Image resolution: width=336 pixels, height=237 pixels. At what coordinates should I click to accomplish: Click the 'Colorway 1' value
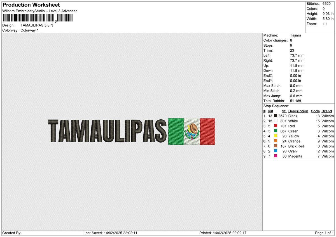[30, 30]
